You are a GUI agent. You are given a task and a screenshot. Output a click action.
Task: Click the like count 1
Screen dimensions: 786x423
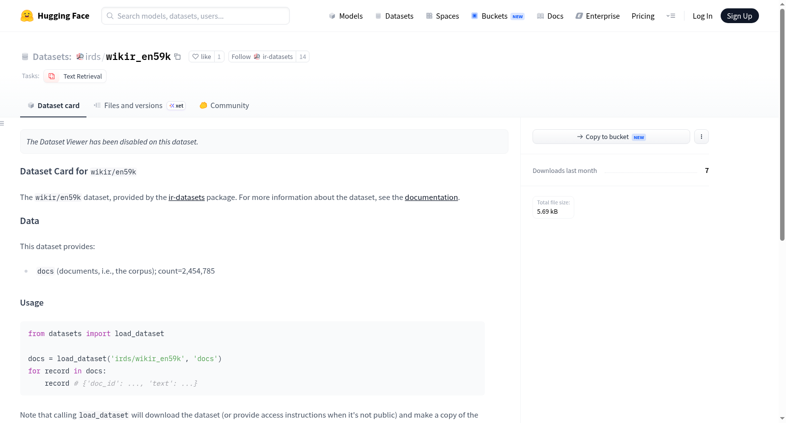tap(219, 56)
